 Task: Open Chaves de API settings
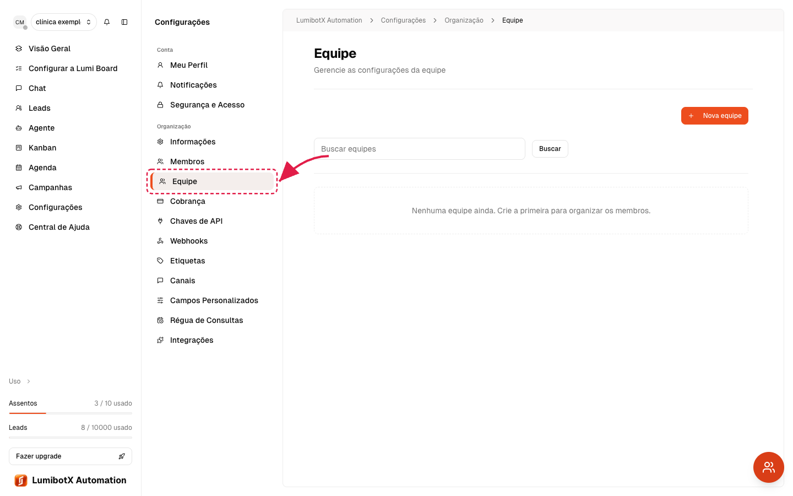[212, 221]
